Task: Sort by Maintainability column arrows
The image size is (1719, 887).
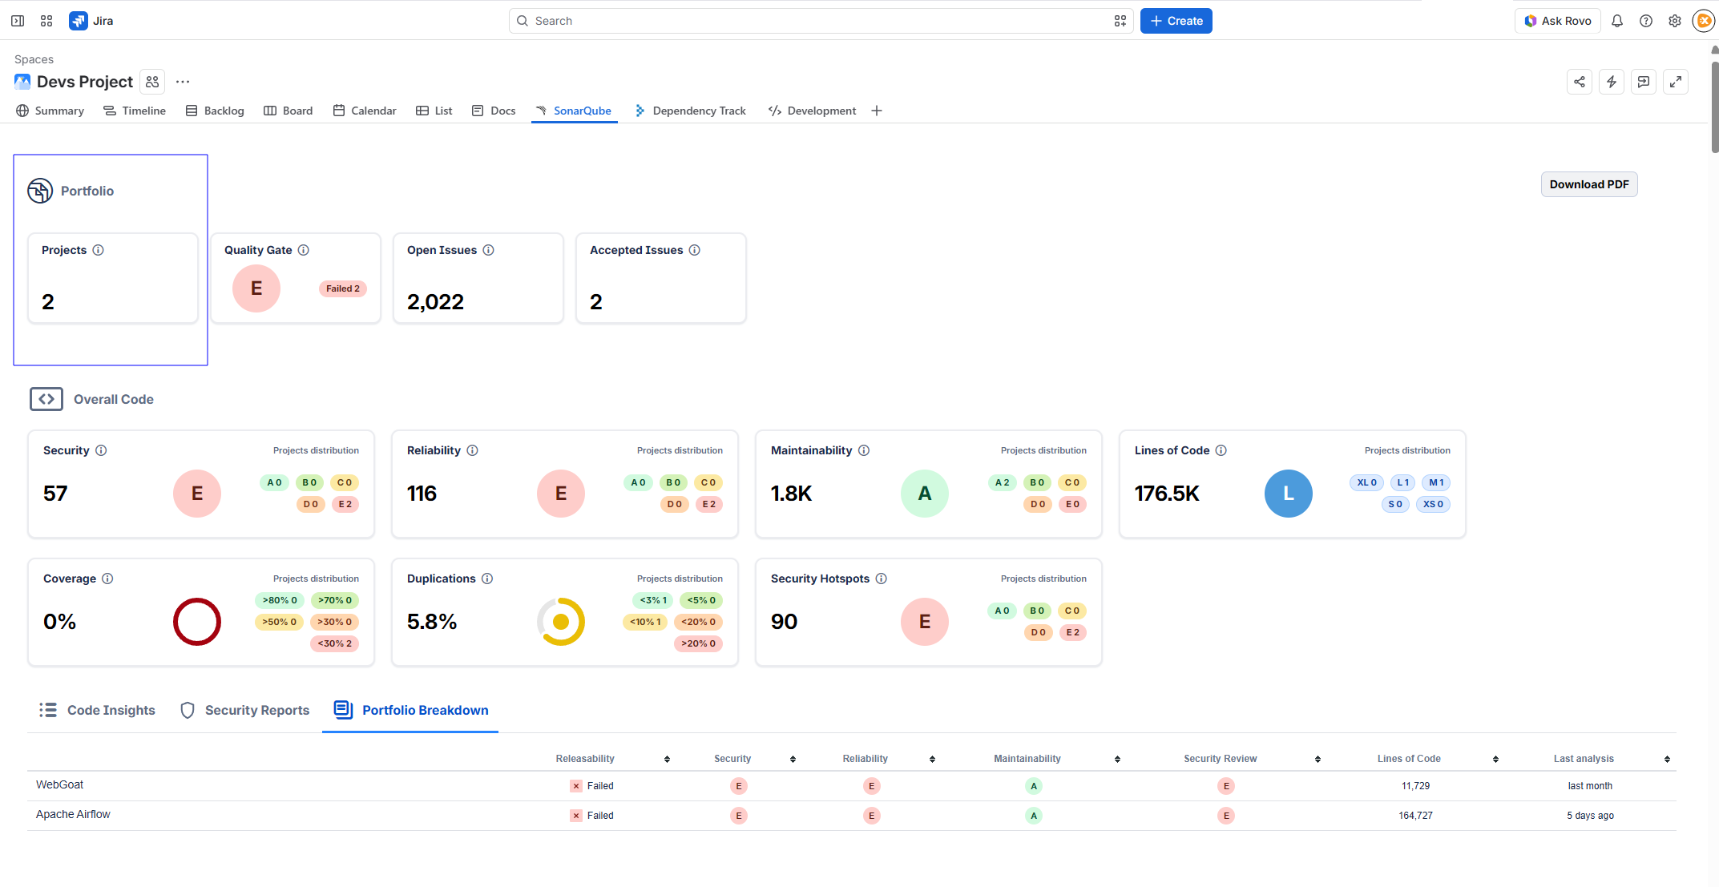Action: point(1117,759)
